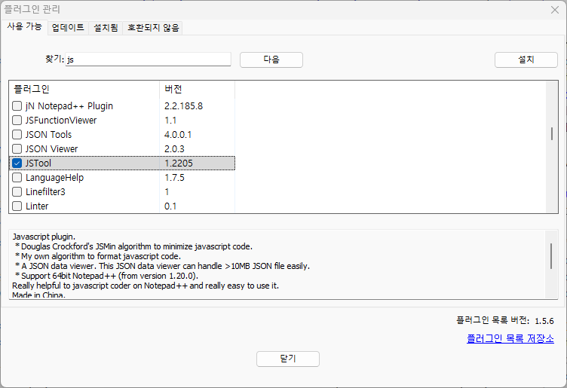Tick the JSON Tools checkbox
Screen dimensions: 567x388
click(x=17, y=134)
